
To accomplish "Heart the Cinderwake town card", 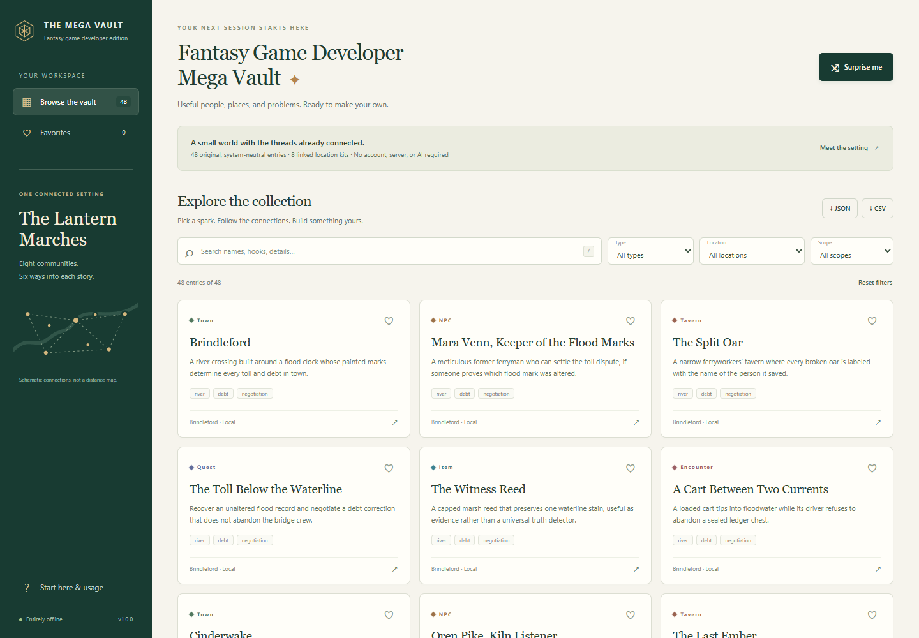I will click(x=389, y=615).
